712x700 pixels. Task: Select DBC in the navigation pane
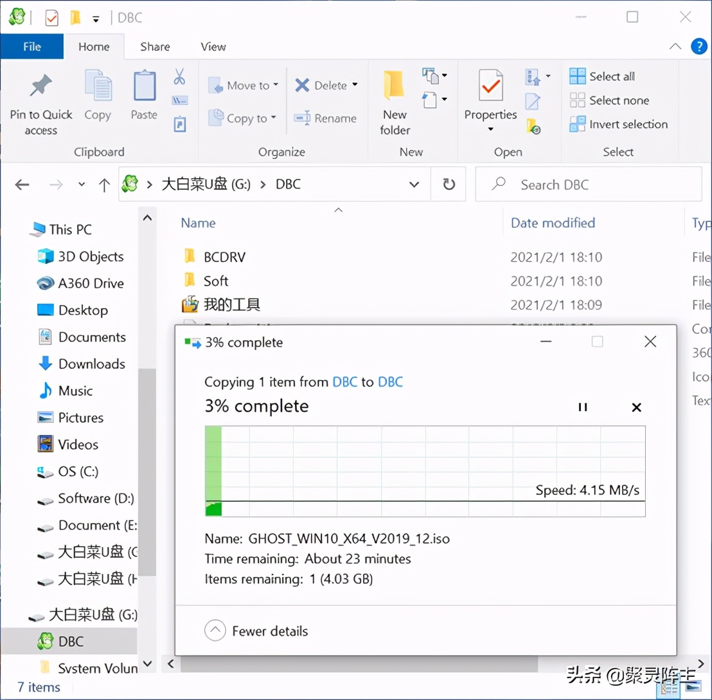(69, 641)
